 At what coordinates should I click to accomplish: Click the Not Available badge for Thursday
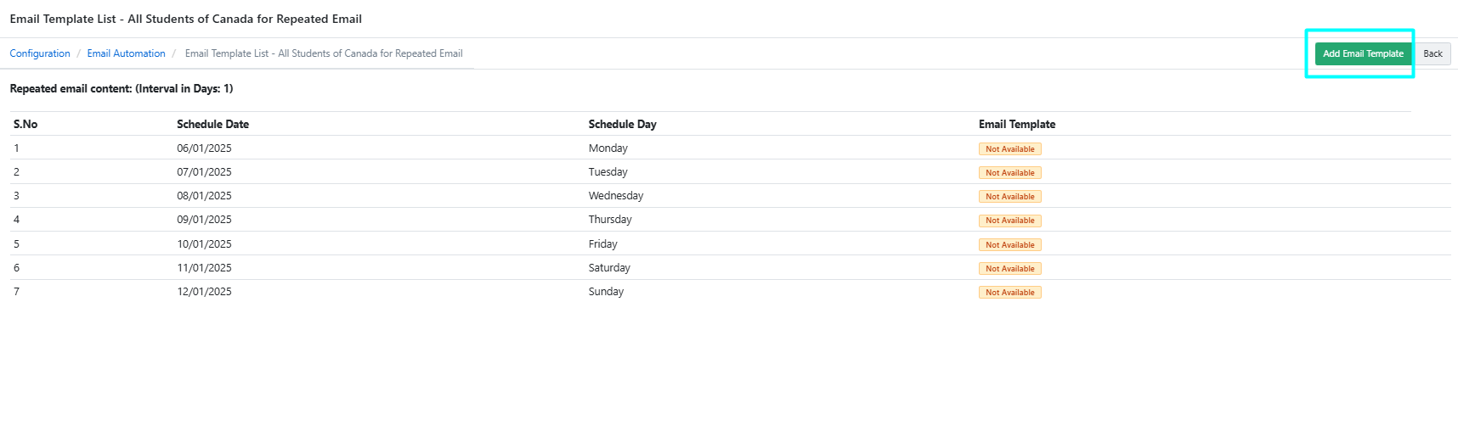1009,221
